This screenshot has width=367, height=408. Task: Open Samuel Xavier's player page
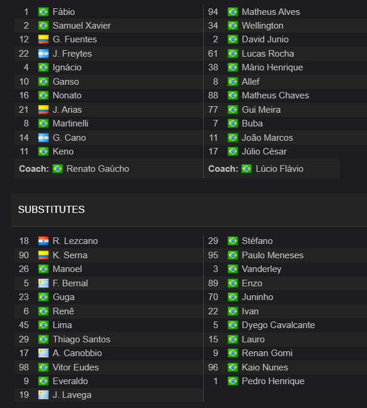(82, 26)
